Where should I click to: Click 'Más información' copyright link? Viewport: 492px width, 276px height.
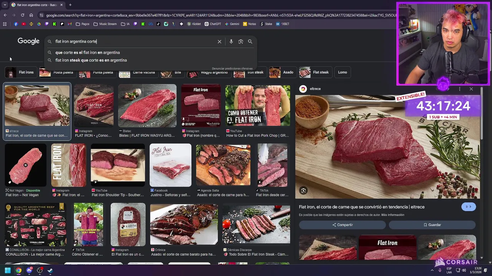[393, 215]
